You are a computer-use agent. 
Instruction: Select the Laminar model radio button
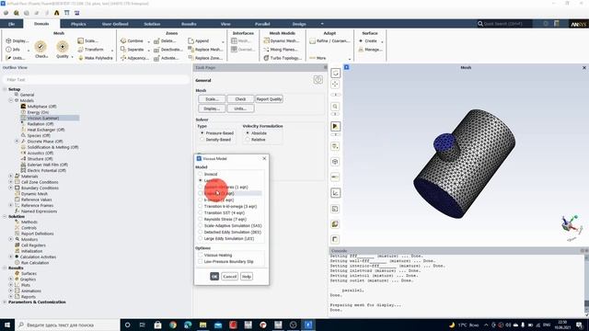point(201,180)
